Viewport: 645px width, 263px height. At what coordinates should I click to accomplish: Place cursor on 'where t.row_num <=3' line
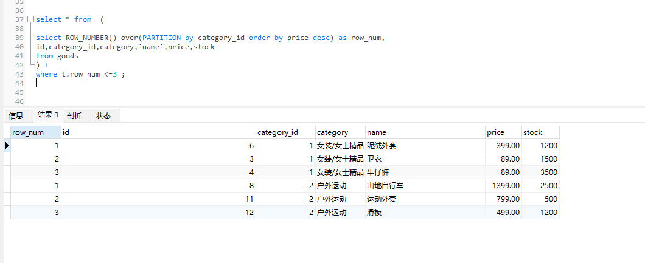coord(80,74)
